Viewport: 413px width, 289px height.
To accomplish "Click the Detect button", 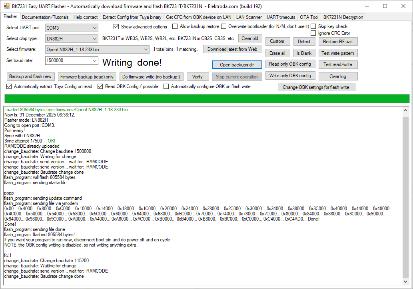I will click(x=304, y=42).
